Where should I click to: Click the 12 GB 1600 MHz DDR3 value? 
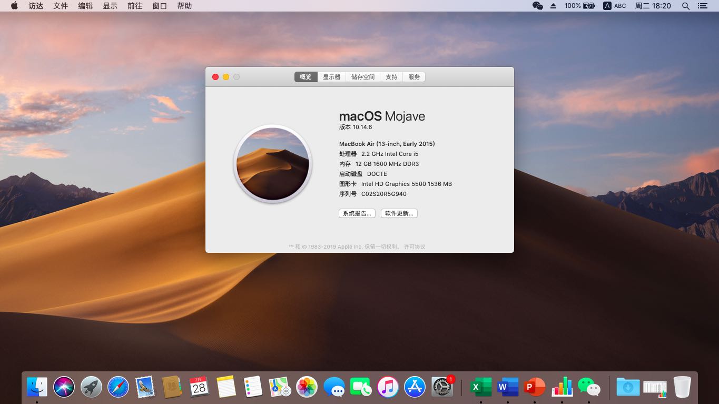[387, 164]
